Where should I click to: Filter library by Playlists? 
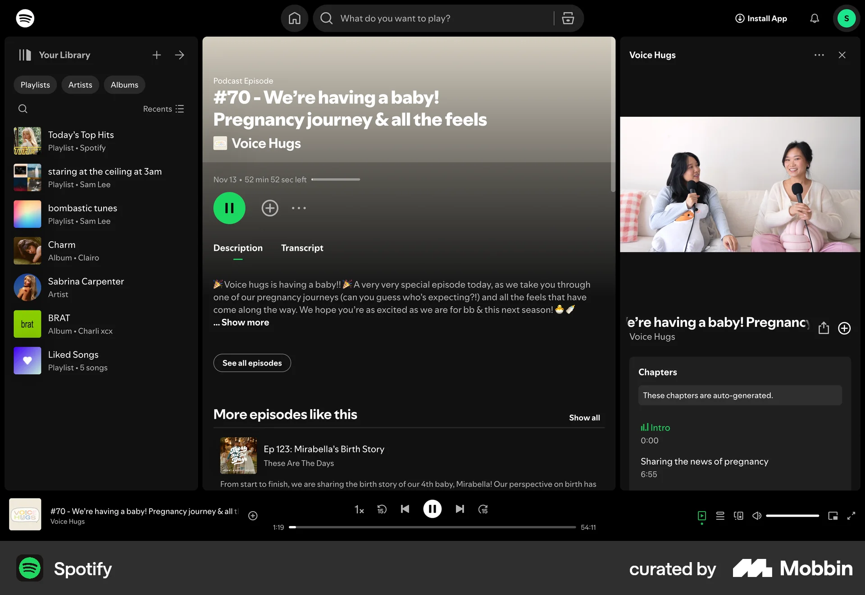[35, 85]
